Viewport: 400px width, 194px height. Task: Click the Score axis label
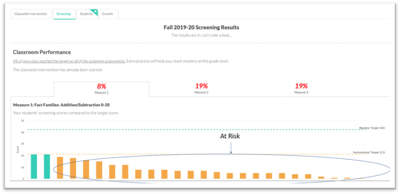[17, 156]
